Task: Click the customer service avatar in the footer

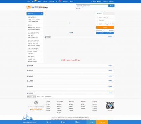Action: pos(36,103)
